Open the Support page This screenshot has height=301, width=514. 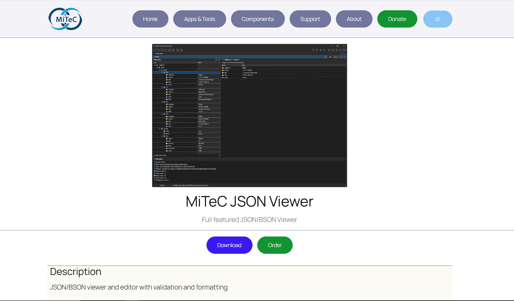pos(310,19)
